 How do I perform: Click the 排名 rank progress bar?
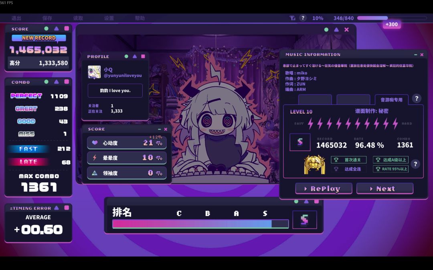[200, 224]
